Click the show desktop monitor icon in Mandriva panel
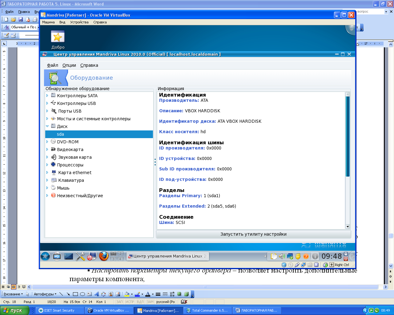Screen dimensions: 394x315 point(57,256)
